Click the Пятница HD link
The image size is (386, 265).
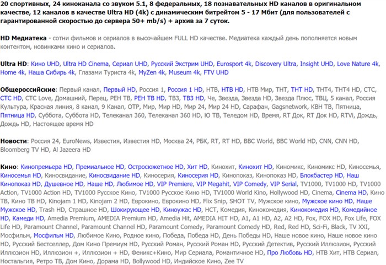pyautogui.click(x=18, y=115)
